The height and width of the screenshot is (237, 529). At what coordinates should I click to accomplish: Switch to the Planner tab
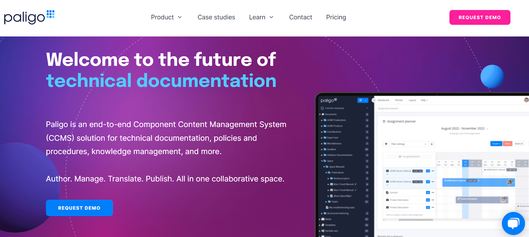coord(399,100)
